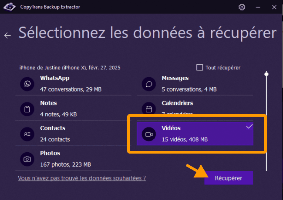
Task: Select the Messages speech bubble icon
Action: pos(149,84)
